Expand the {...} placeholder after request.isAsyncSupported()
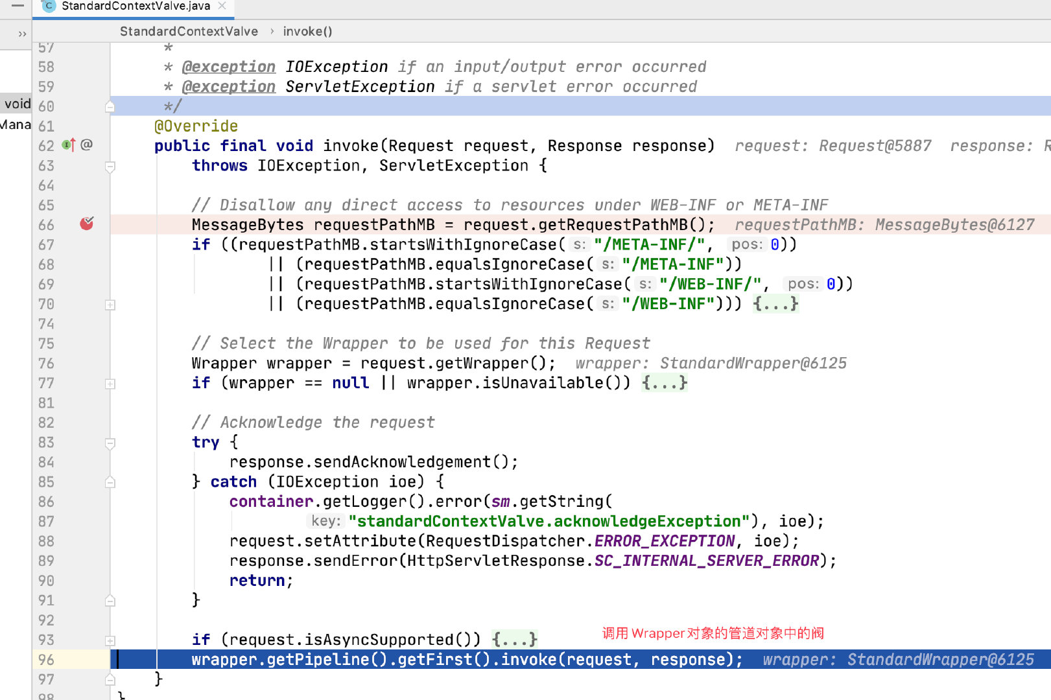 pos(514,640)
